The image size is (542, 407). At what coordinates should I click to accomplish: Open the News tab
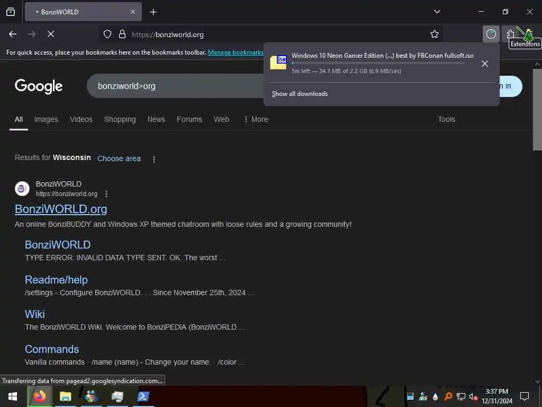click(156, 119)
